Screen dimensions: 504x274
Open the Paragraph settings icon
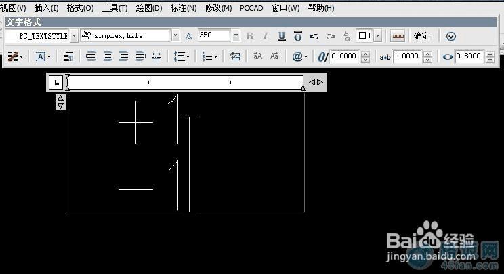(x=68, y=57)
